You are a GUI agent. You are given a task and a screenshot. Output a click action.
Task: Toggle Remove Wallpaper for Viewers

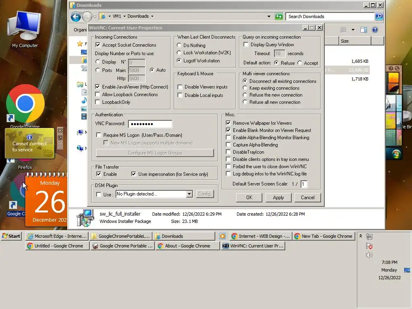tap(228, 123)
